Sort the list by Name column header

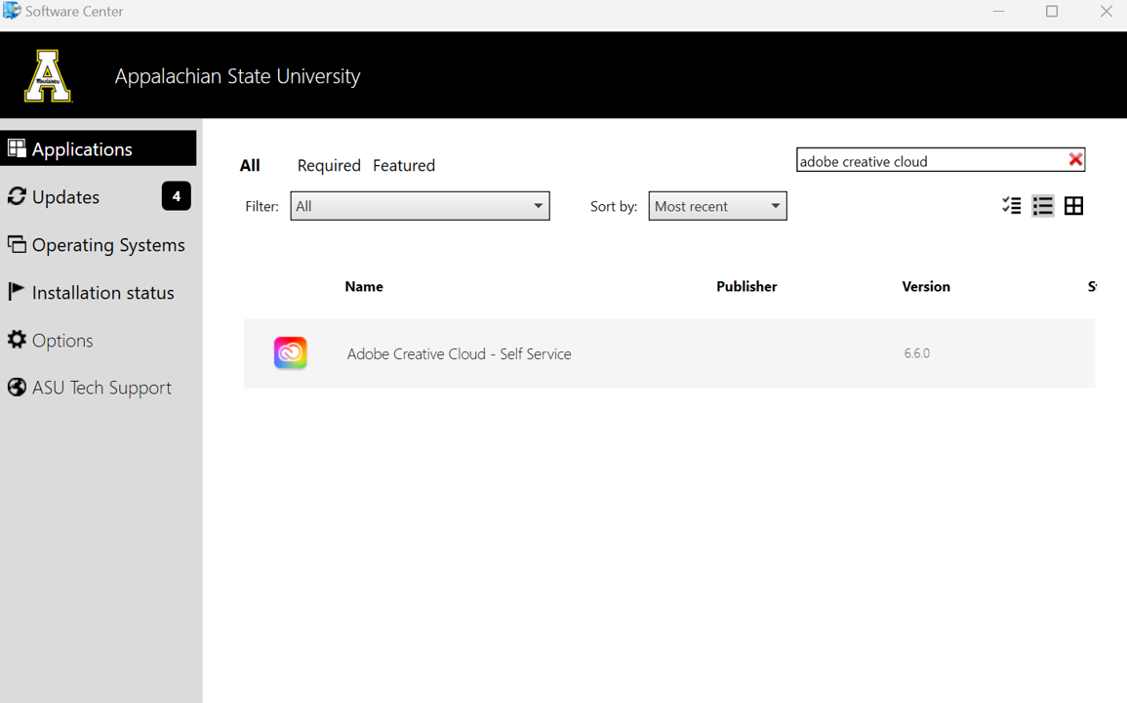pos(364,287)
